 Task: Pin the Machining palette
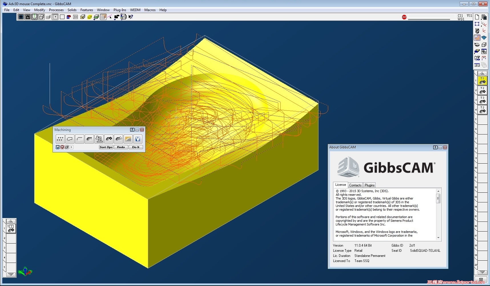pyautogui.click(x=132, y=130)
